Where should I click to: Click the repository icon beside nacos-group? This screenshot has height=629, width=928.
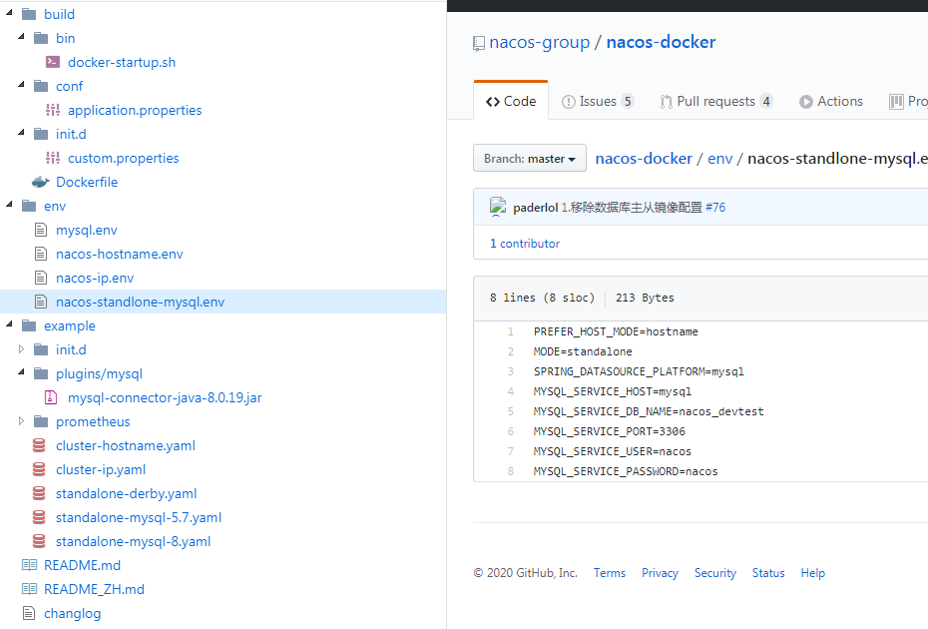pyautogui.click(x=479, y=44)
